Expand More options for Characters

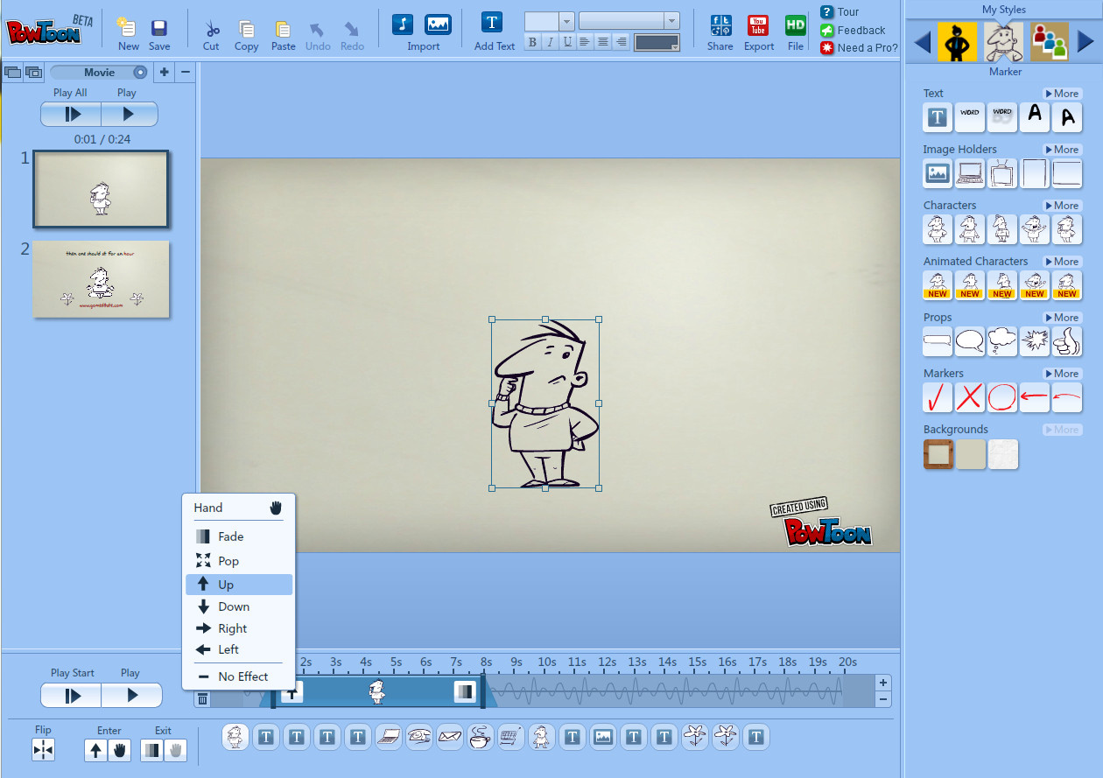(x=1062, y=206)
